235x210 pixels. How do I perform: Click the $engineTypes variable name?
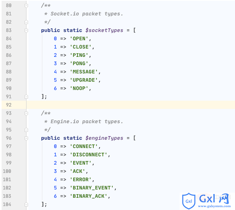(104, 138)
